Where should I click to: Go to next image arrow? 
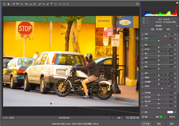[x=114, y=118]
